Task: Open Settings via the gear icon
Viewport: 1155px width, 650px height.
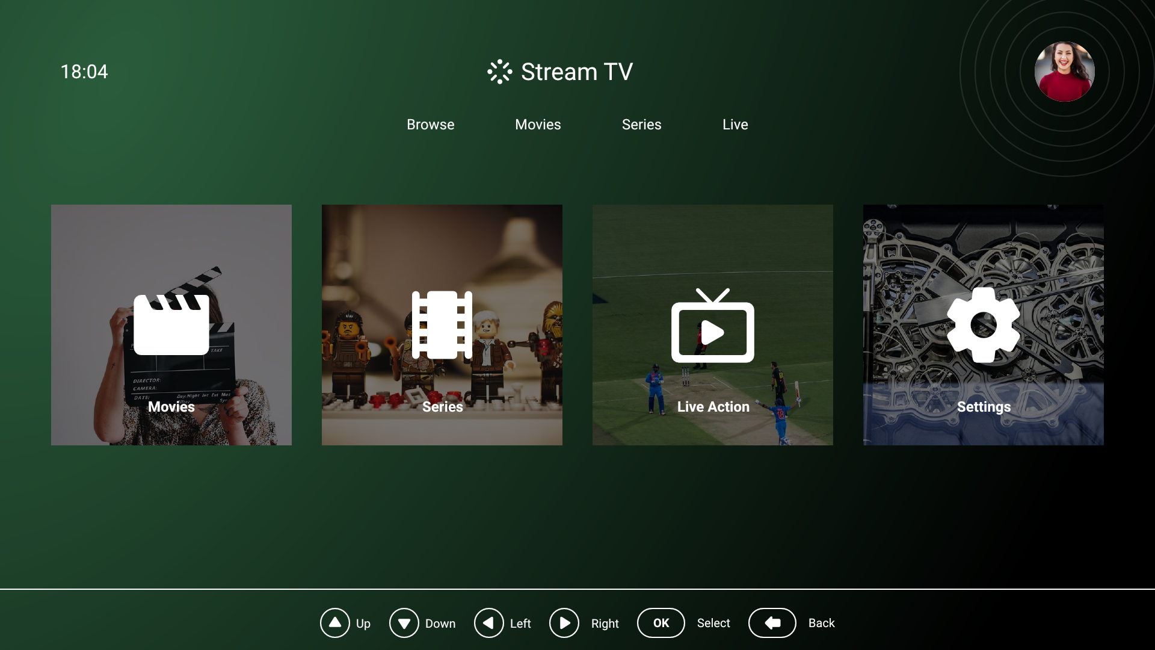Action: tap(984, 324)
